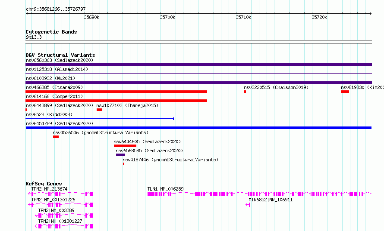Click the TPM2 NM_001301226 transcript glyph

pyautogui.click(x=60, y=205)
